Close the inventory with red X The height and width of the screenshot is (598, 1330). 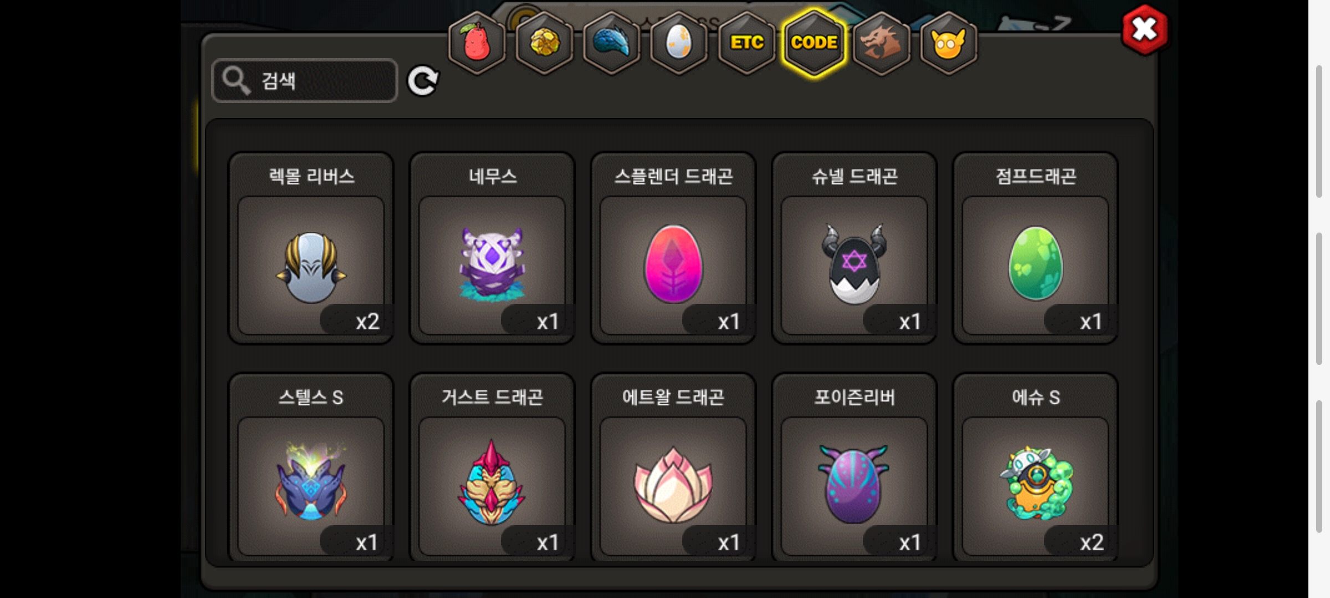[1145, 30]
